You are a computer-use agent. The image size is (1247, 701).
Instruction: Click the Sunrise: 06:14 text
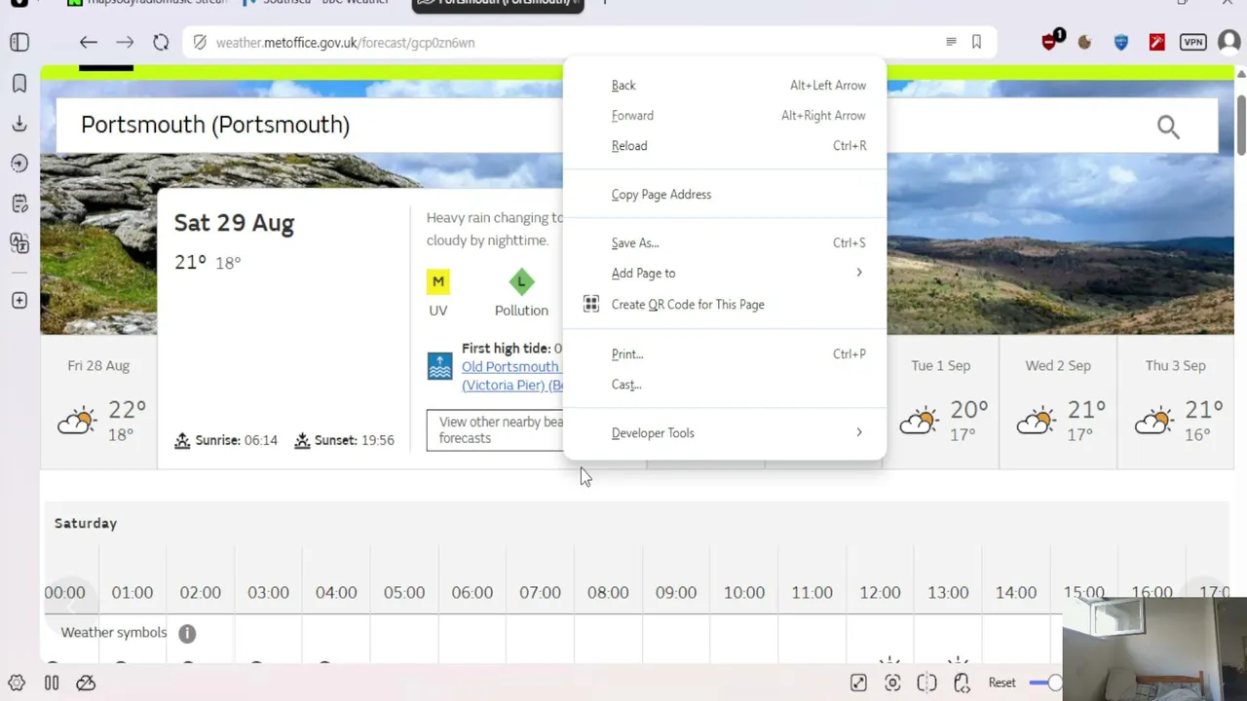pyautogui.click(x=236, y=440)
